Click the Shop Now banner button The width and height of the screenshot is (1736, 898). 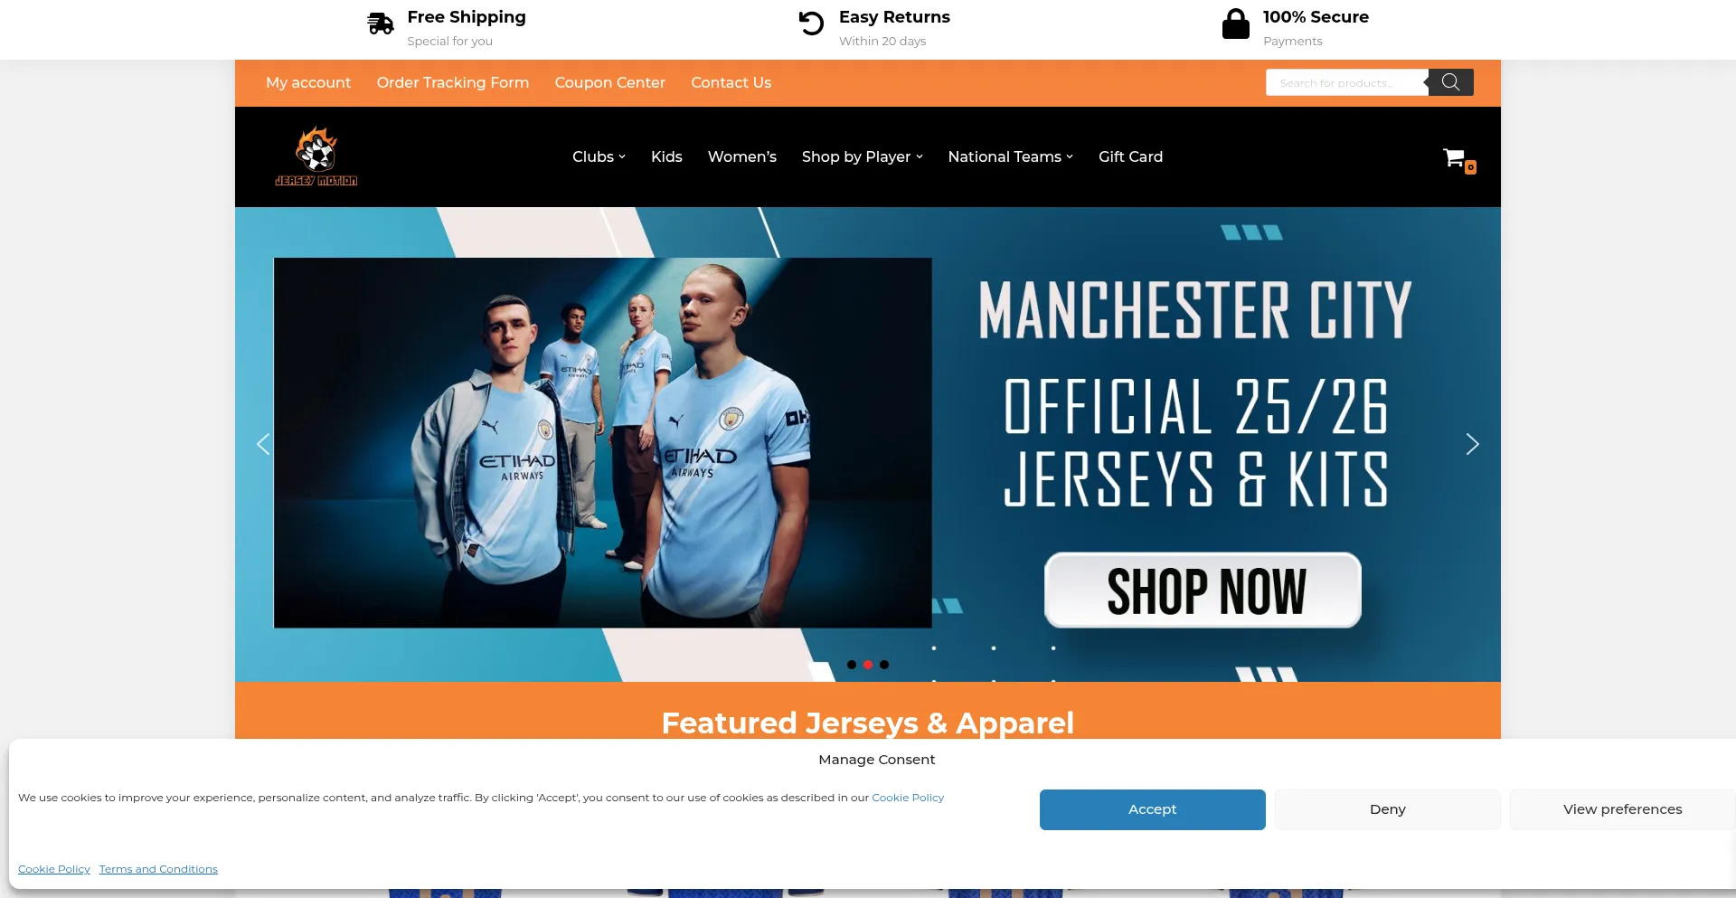coord(1203,591)
